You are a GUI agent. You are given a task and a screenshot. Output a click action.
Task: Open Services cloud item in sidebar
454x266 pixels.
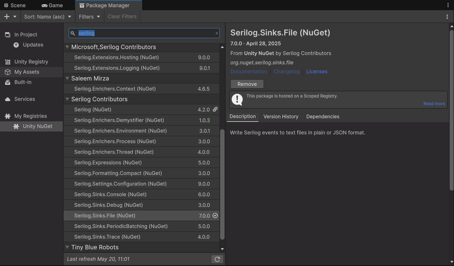[x=25, y=99]
